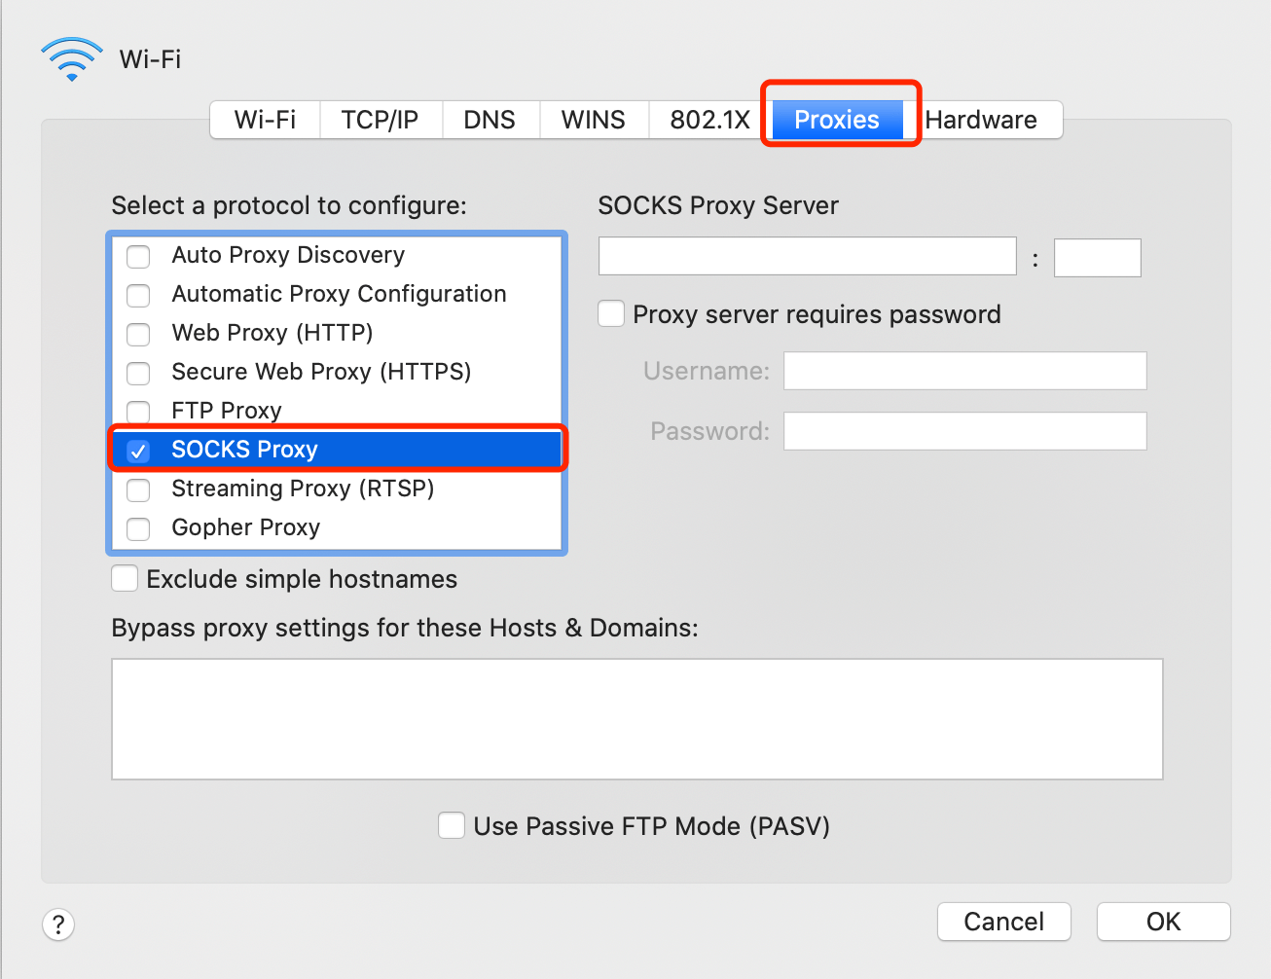Click the Username input field
Viewport: 1271px width, 979px height.
pos(965,371)
